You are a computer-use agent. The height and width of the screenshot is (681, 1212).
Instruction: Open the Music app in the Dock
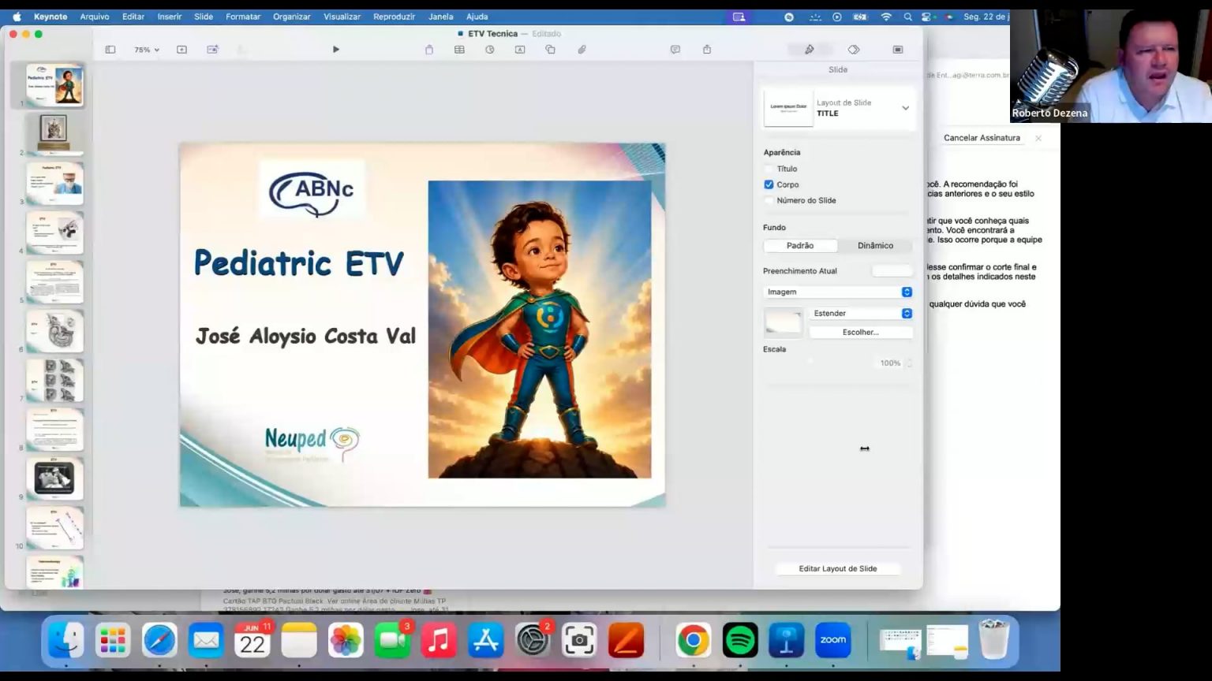pos(439,640)
